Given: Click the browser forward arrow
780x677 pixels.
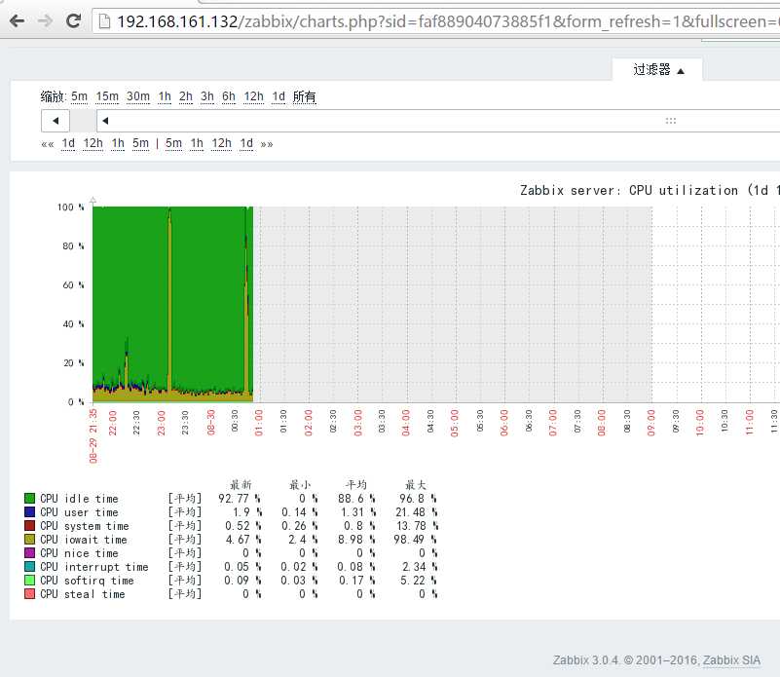Looking at the screenshot, I should coord(45,20).
